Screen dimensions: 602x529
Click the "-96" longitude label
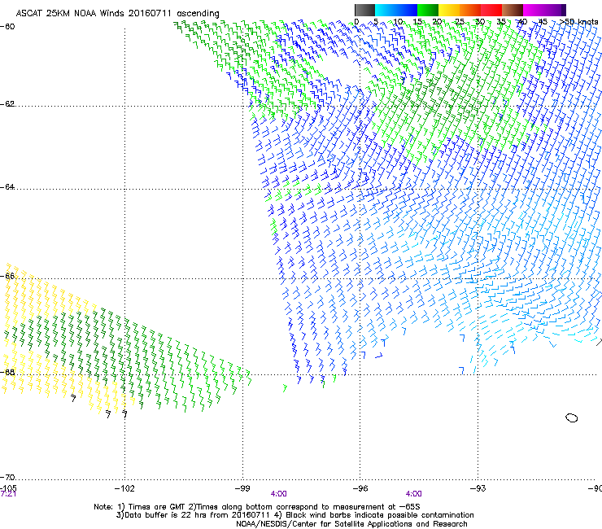(360, 488)
